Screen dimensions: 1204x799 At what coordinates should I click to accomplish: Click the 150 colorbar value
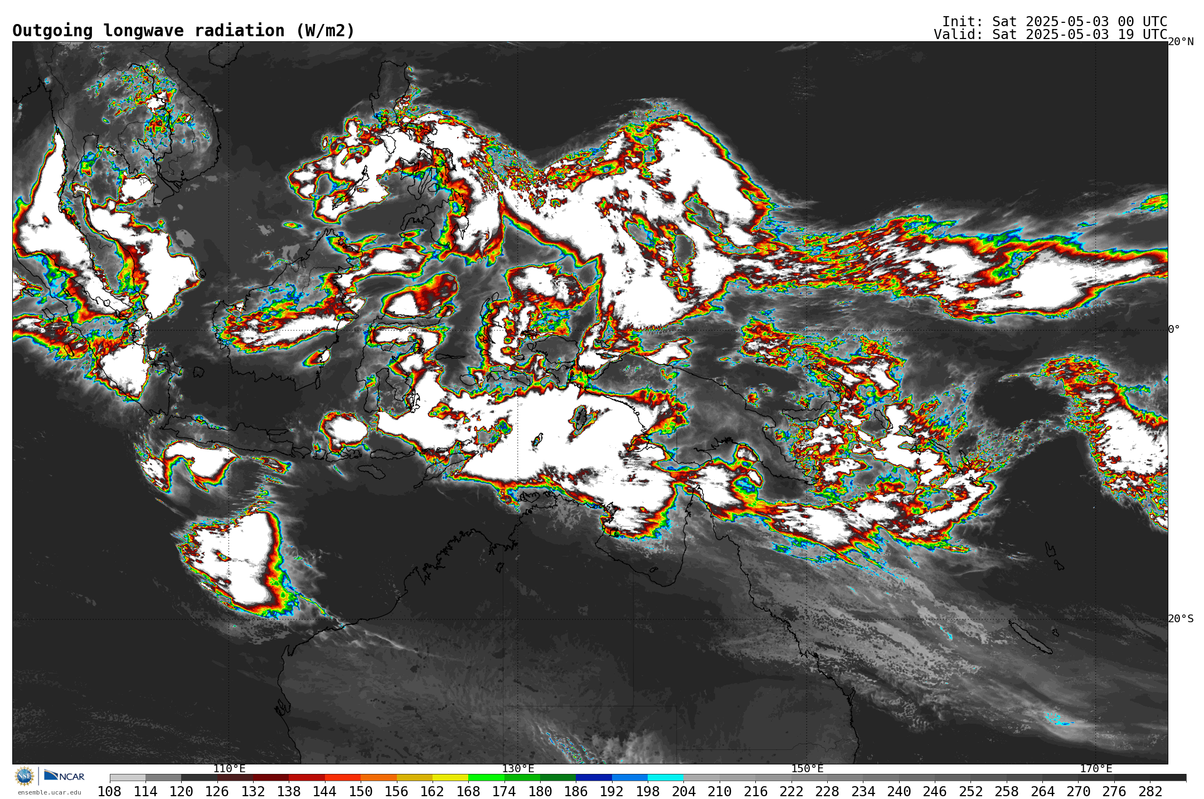361,792
